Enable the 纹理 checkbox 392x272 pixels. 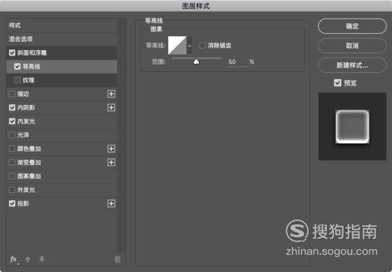pos(17,80)
